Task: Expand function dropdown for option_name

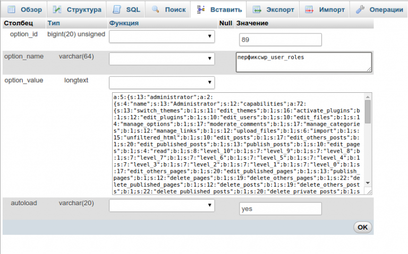Action: click(161, 59)
